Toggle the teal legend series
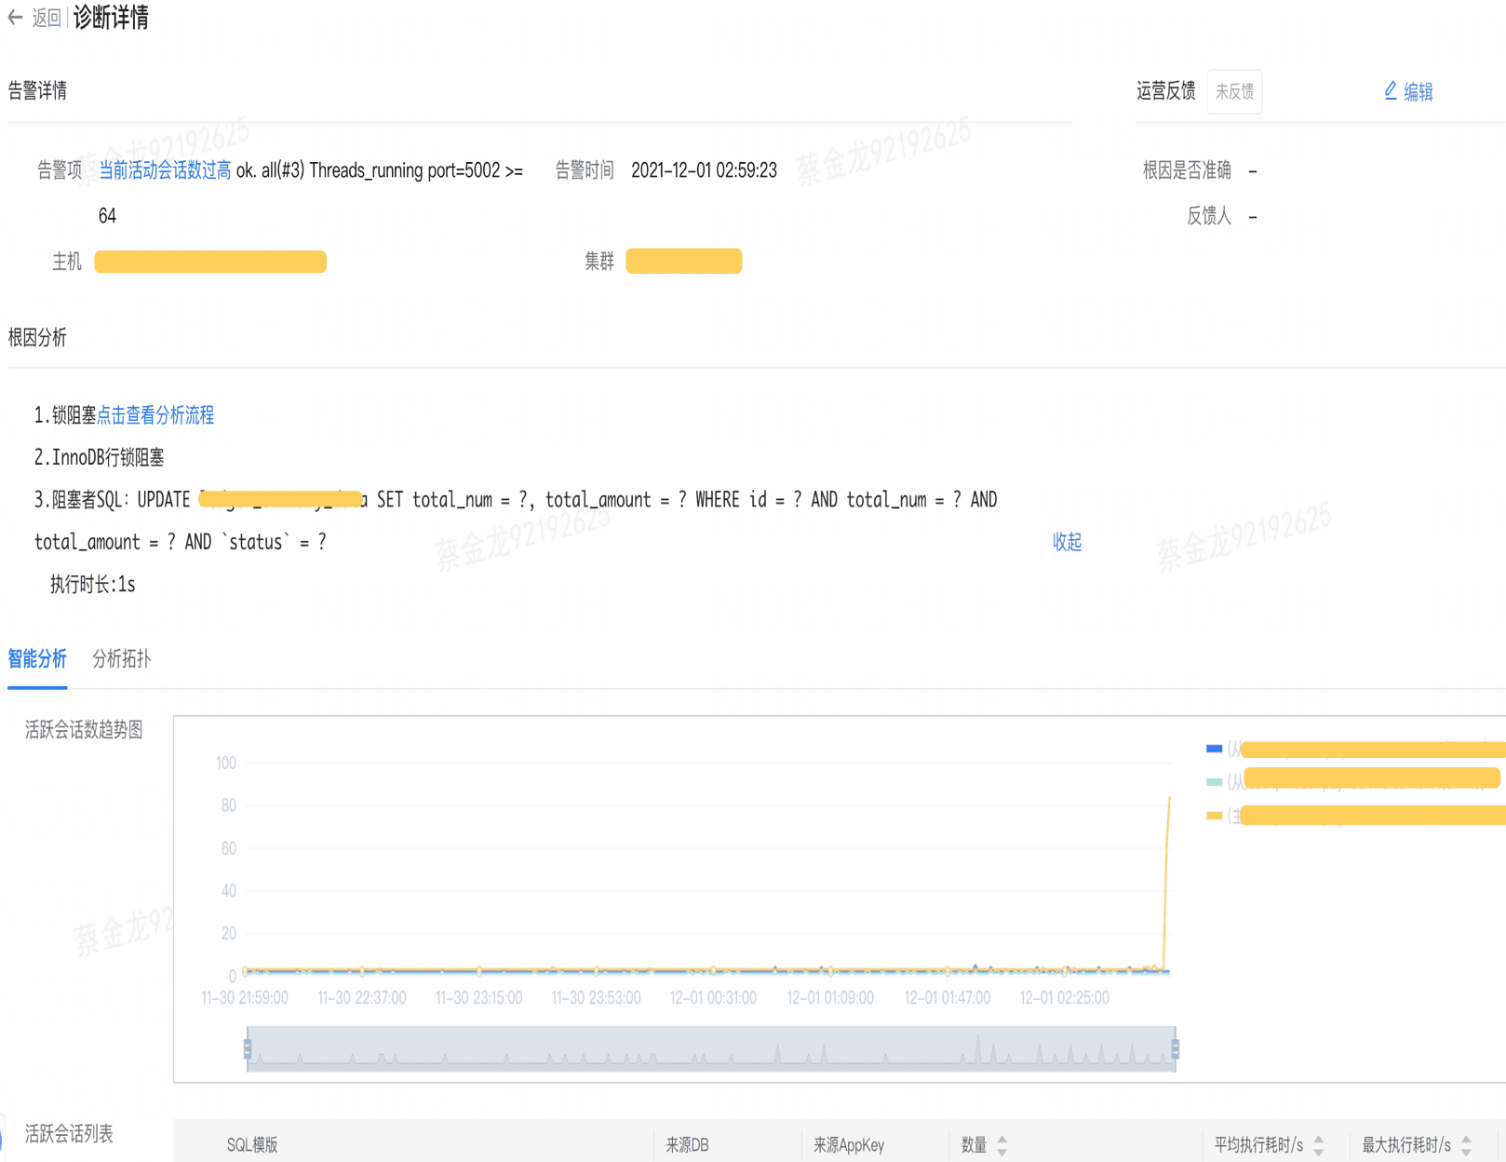Image resolution: width=1506 pixels, height=1162 pixels. pyautogui.click(x=1214, y=781)
